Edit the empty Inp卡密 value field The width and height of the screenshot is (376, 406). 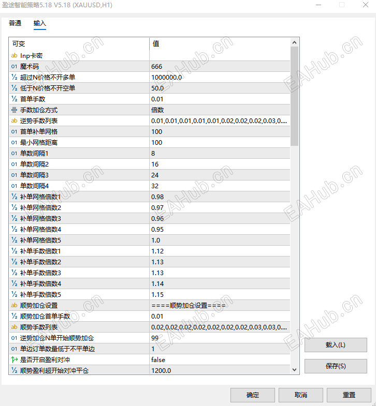(x=220, y=56)
